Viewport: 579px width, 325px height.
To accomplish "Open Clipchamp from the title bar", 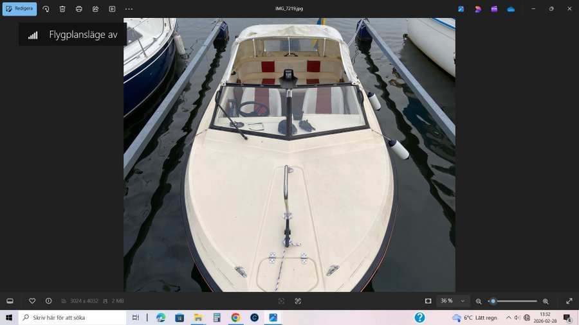I will coord(494,9).
